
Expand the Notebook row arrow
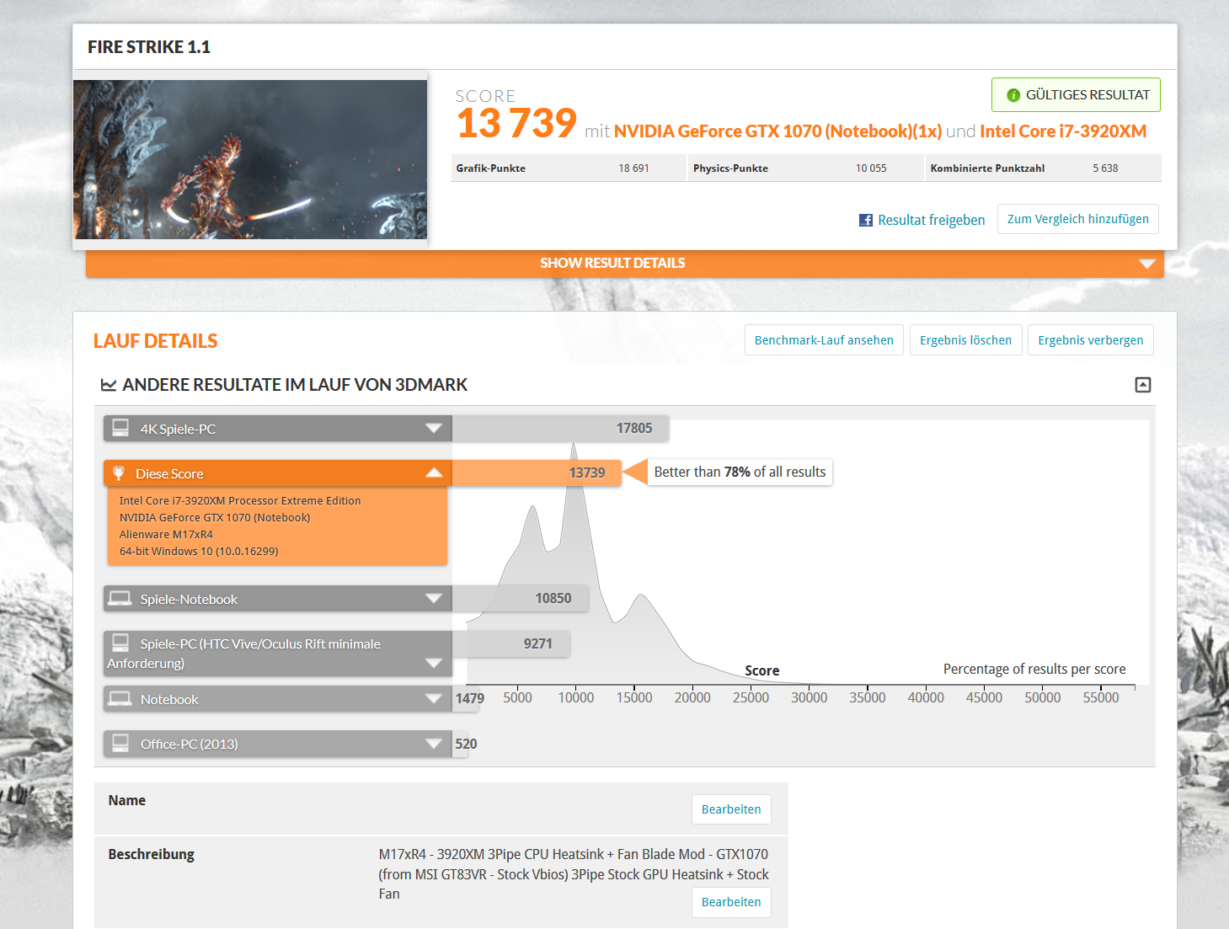(x=434, y=699)
